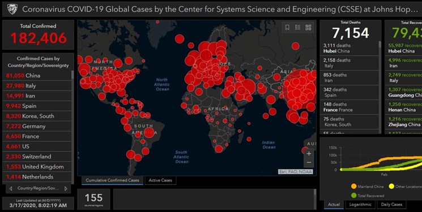Open the bookmarks icon on map
Viewport: 422px width, 212px height.
[x=287, y=27]
